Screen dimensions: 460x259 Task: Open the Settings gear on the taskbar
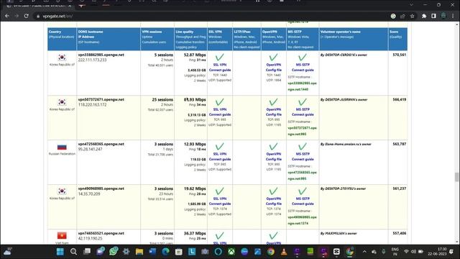click(x=126, y=252)
